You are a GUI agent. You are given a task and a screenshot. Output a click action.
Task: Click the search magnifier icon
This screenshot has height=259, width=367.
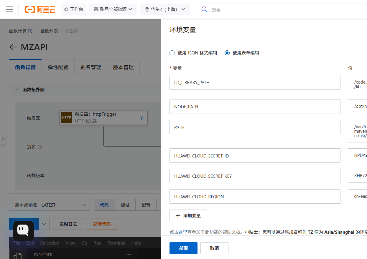204,9
